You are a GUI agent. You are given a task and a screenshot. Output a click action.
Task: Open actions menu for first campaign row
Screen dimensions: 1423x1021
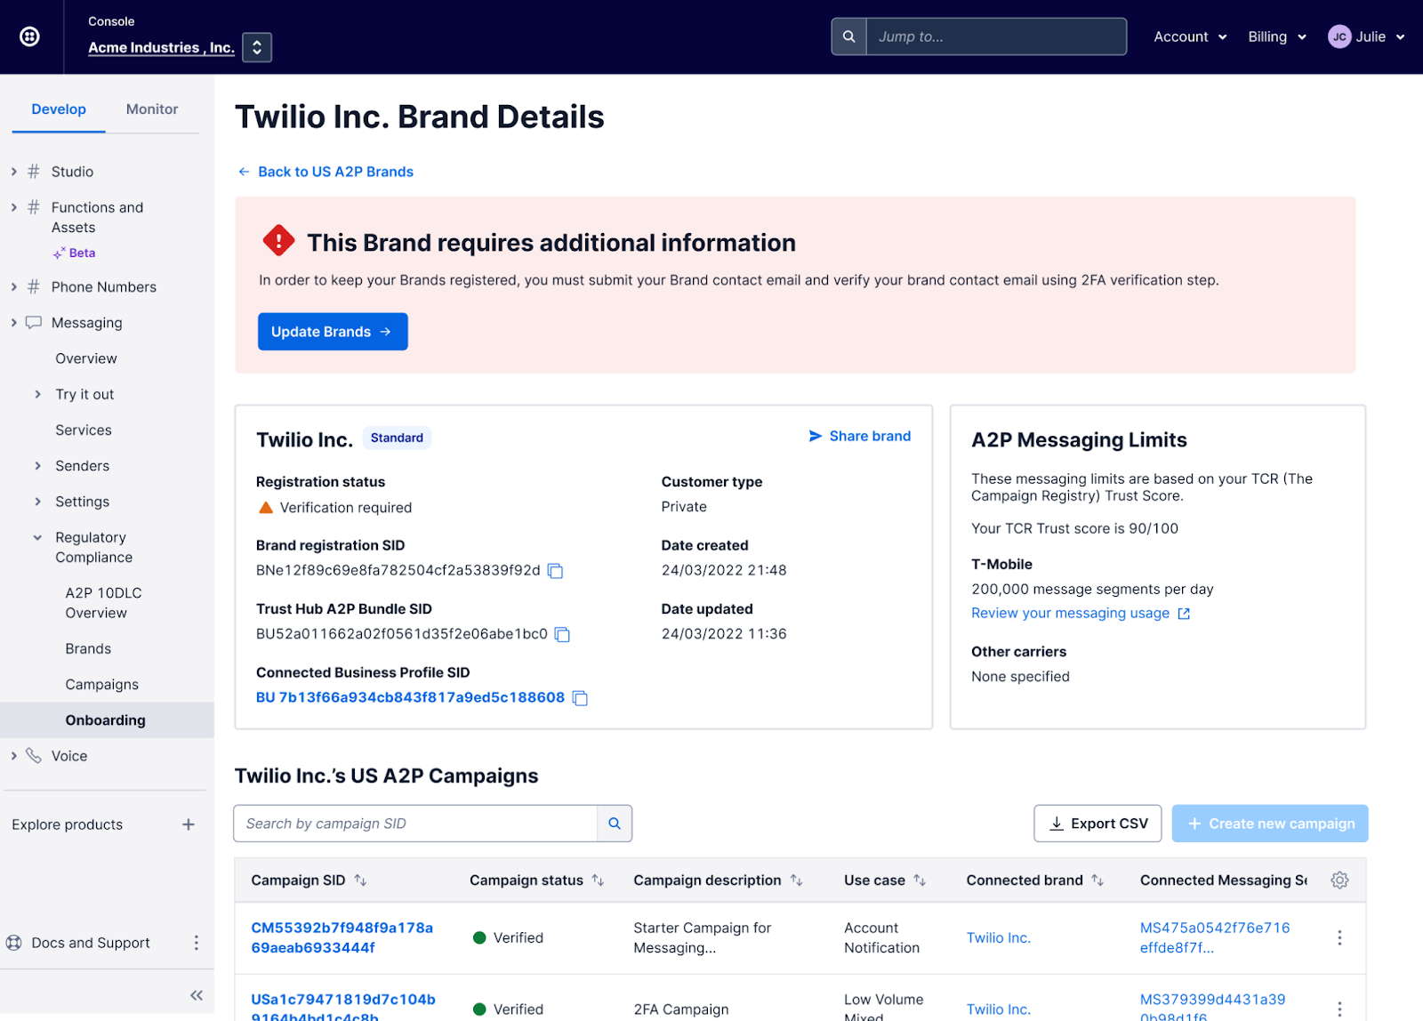tap(1339, 937)
